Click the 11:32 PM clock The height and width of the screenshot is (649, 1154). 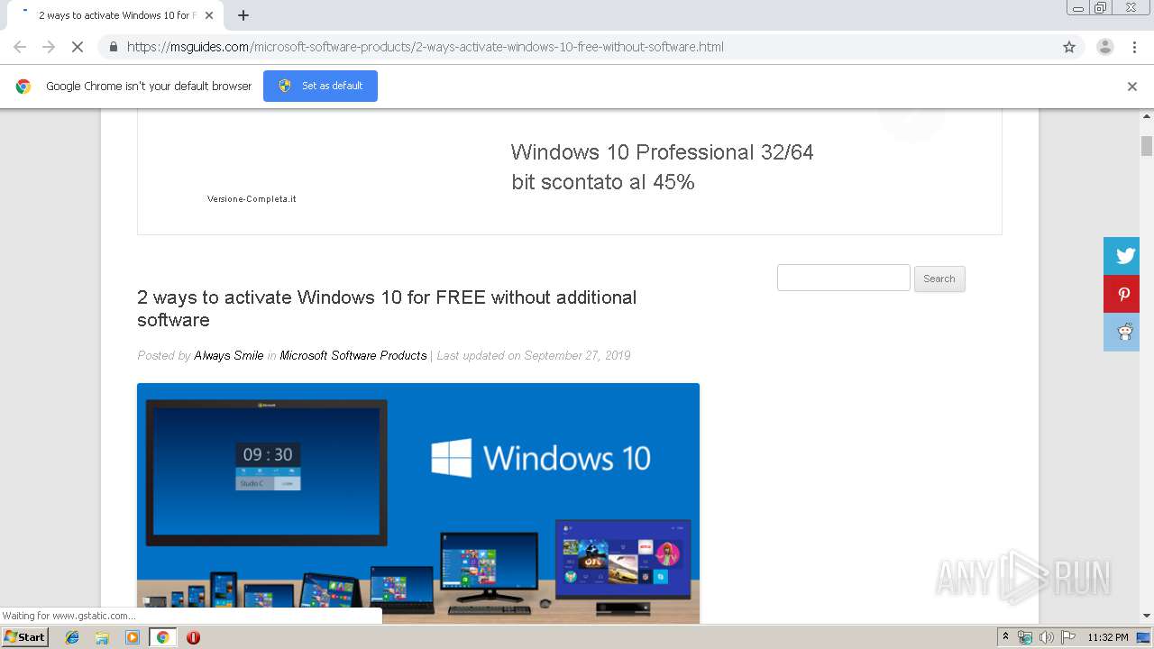[x=1108, y=637]
